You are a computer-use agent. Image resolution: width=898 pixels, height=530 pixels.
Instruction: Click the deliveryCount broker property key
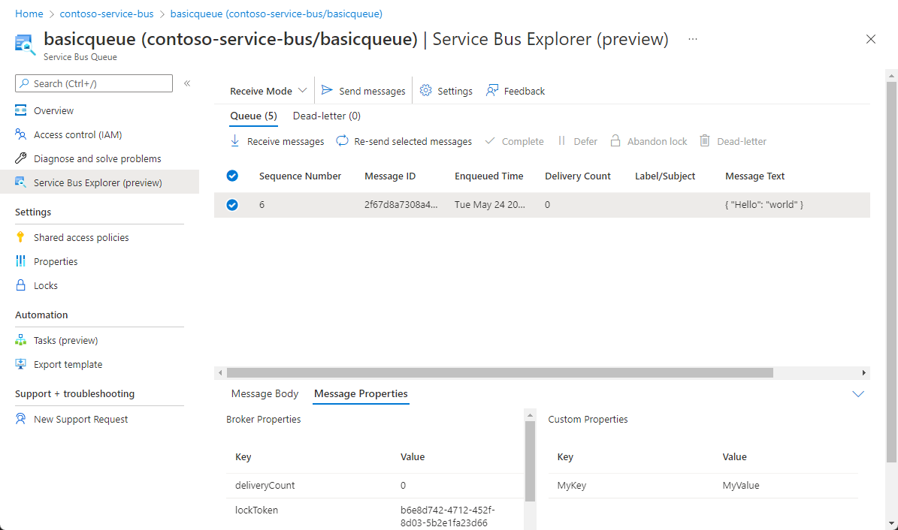coord(265,486)
